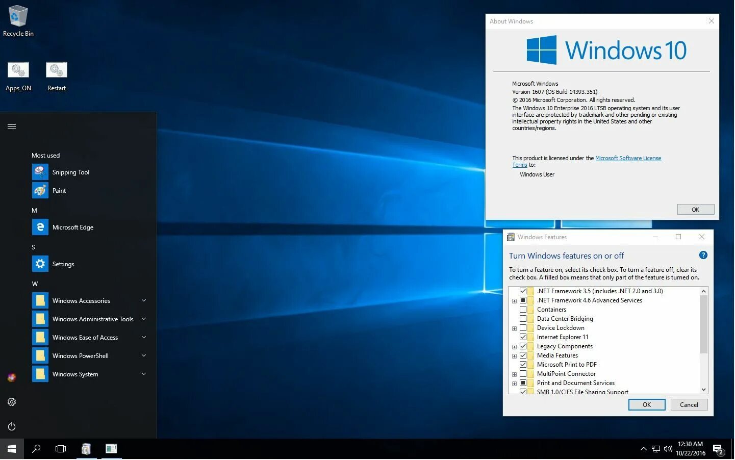735x460 pixels.
Task: Uncheck .NET Framework 3.5 feature
Action: pos(523,291)
